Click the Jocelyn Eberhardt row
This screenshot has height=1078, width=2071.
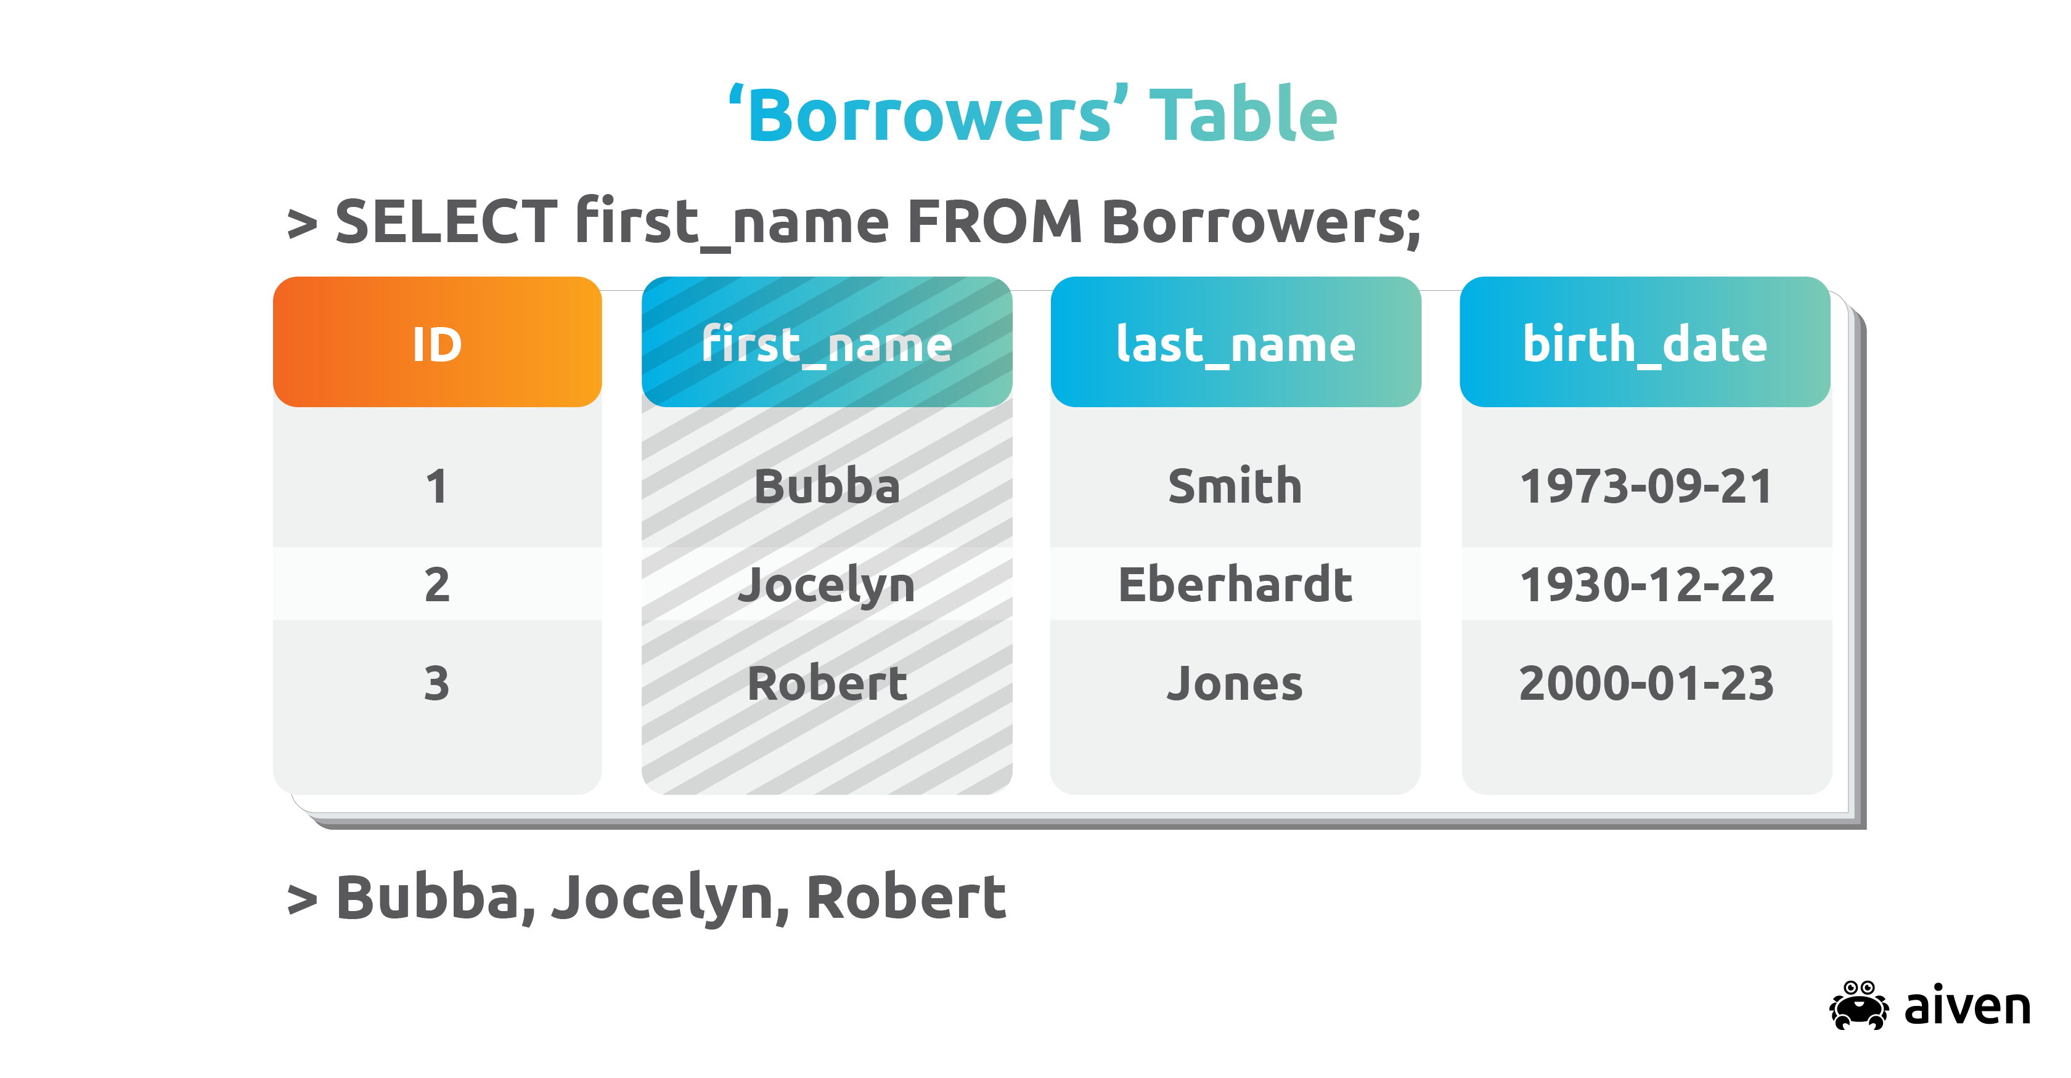(x=1035, y=588)
